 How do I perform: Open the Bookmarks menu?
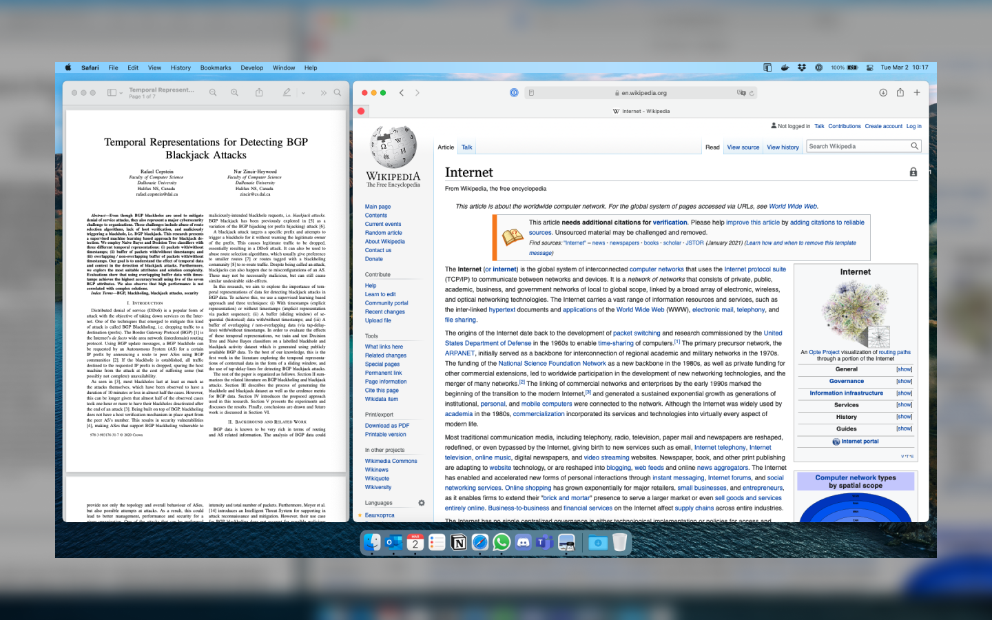click(216, 68)
